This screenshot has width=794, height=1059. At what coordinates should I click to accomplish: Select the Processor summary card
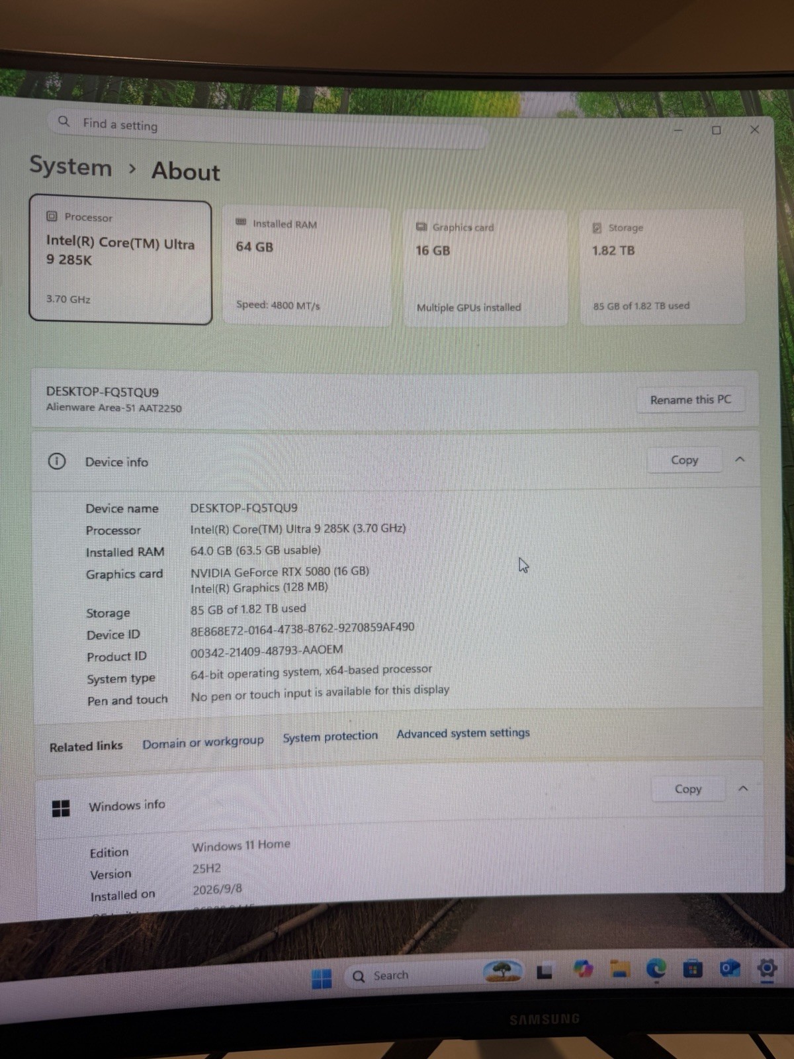pyautogui.click(x=120, y=259)
